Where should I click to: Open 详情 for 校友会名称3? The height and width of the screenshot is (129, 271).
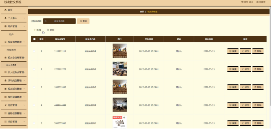(233, 87)
